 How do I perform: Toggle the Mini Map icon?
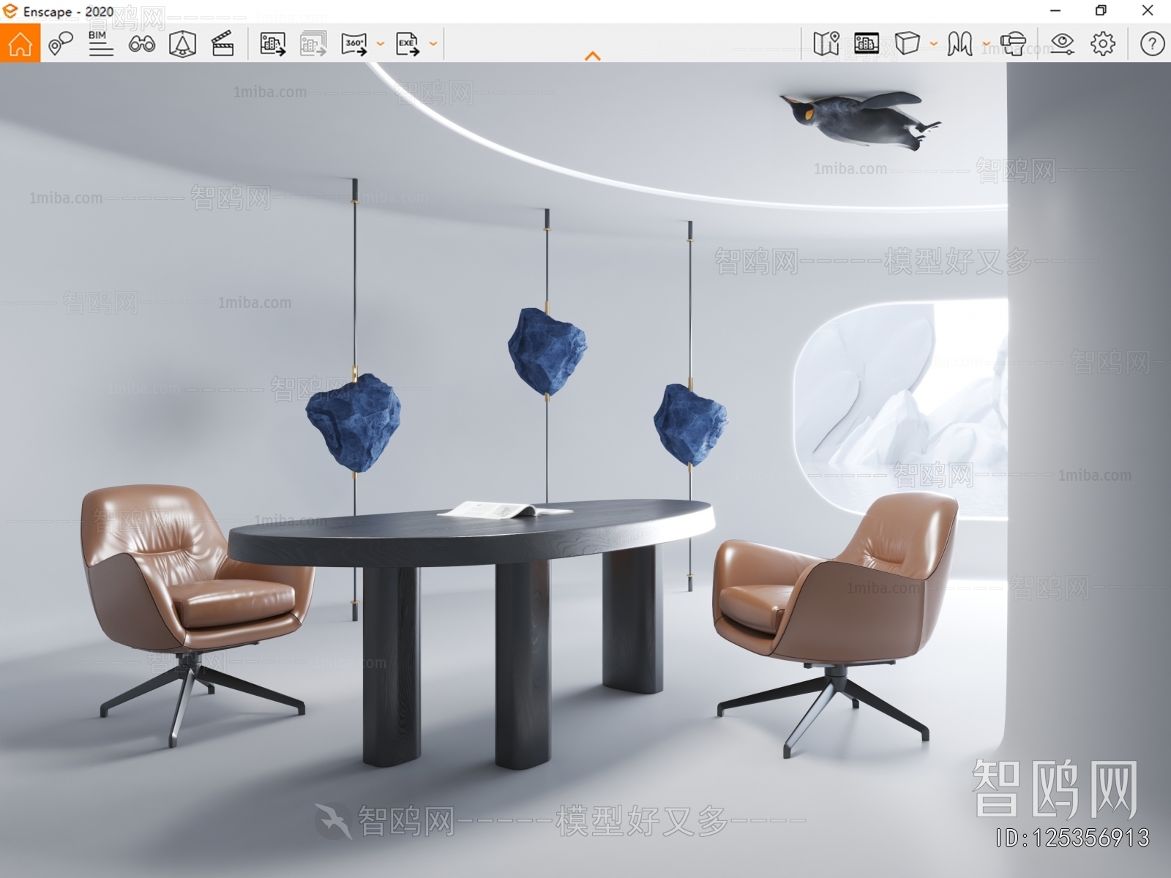826,44
